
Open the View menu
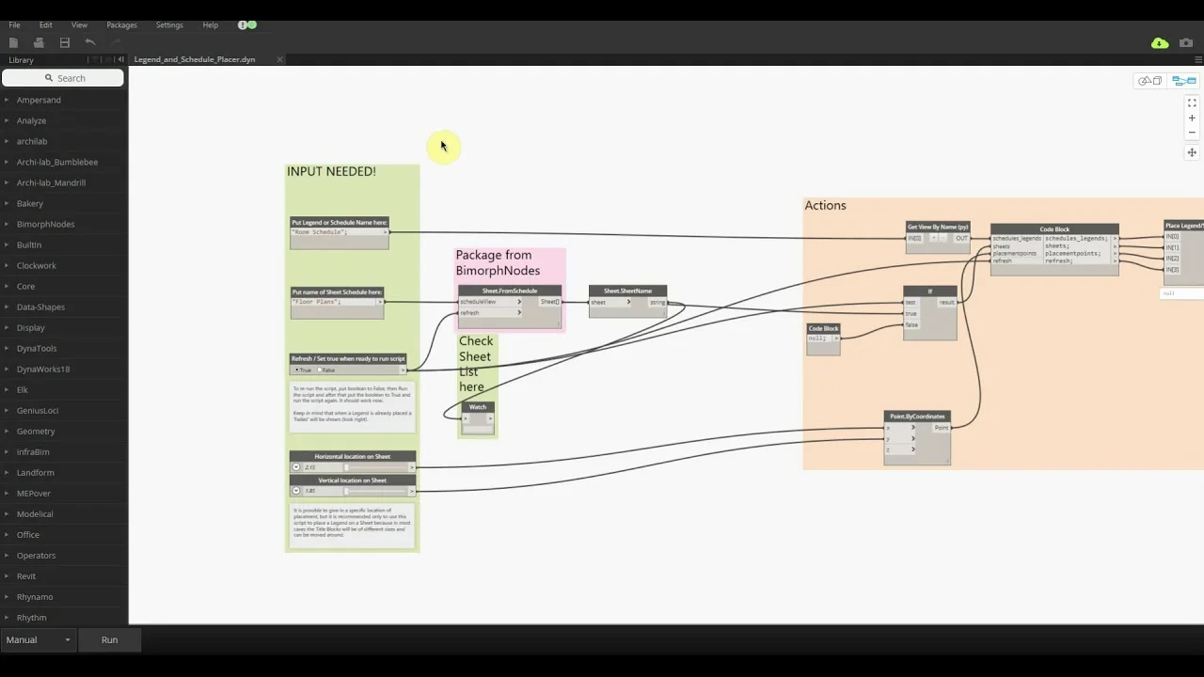[79, 24]
